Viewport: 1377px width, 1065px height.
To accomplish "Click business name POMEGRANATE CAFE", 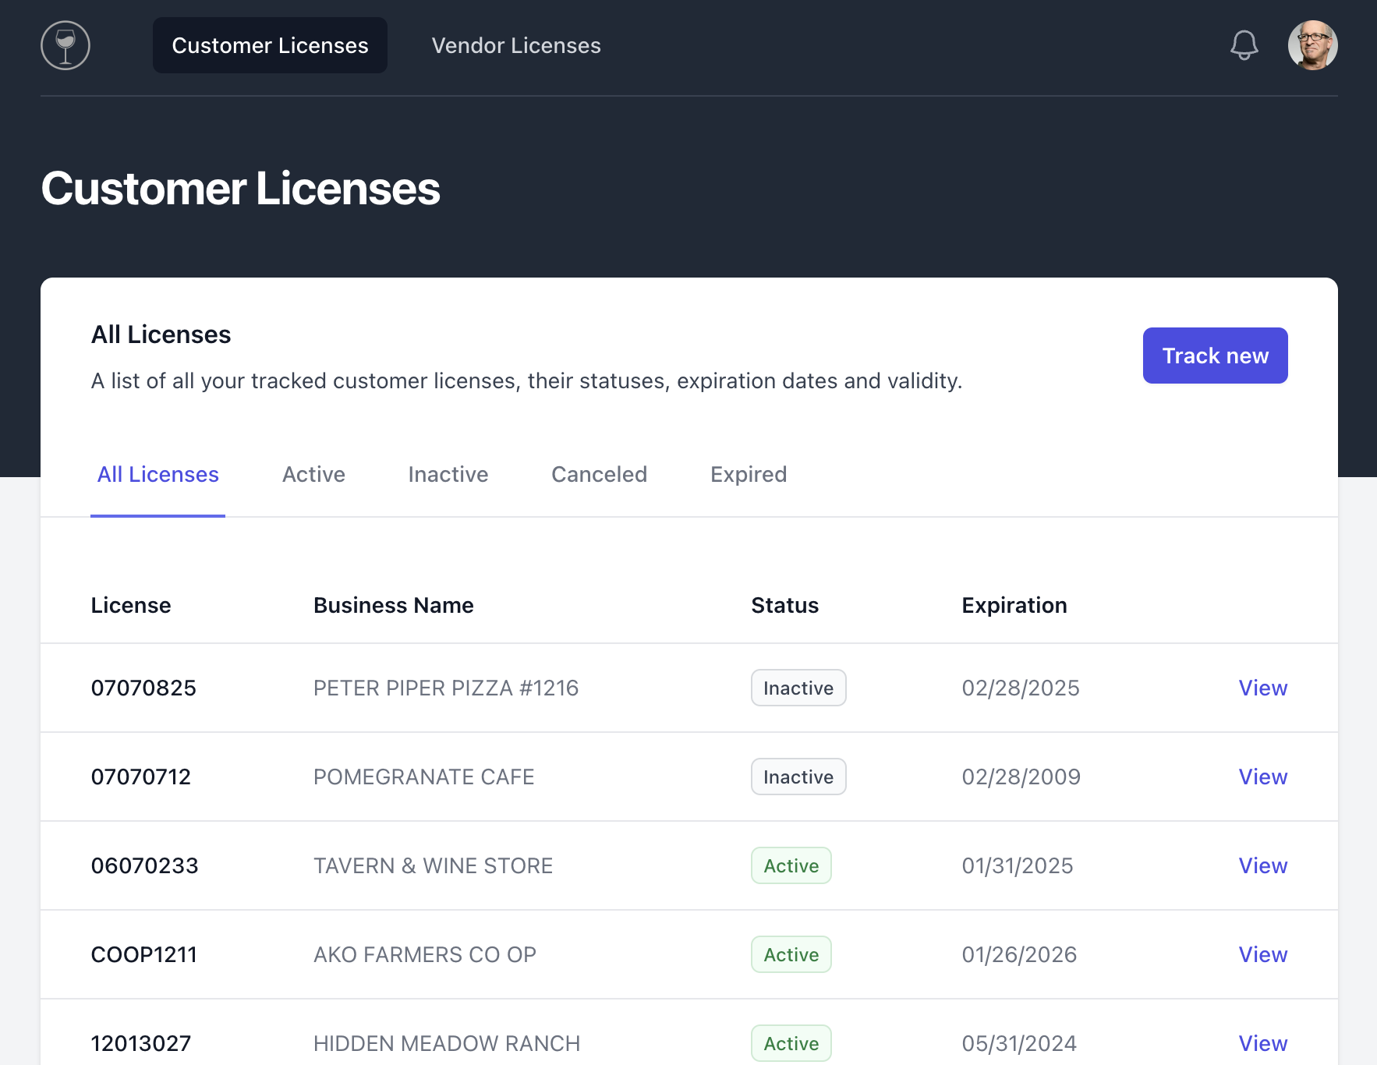I will pyautogui.click(x=424, y=777).
